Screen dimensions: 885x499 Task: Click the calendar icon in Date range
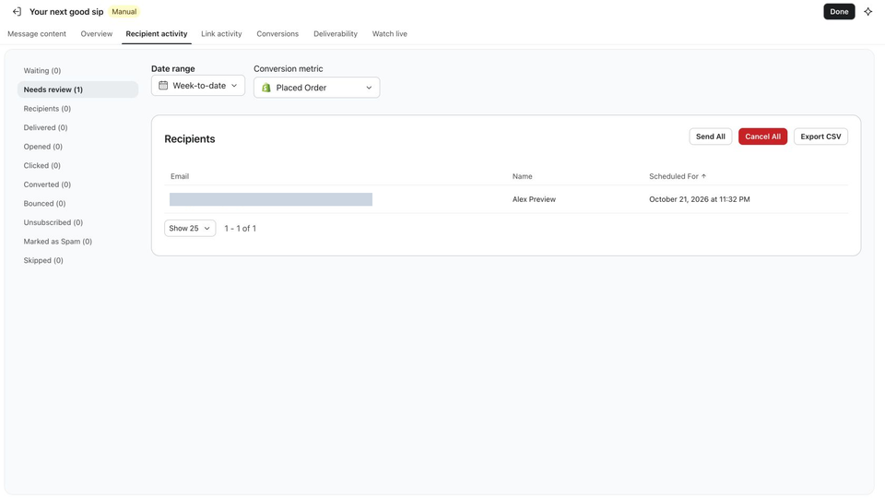163,85
